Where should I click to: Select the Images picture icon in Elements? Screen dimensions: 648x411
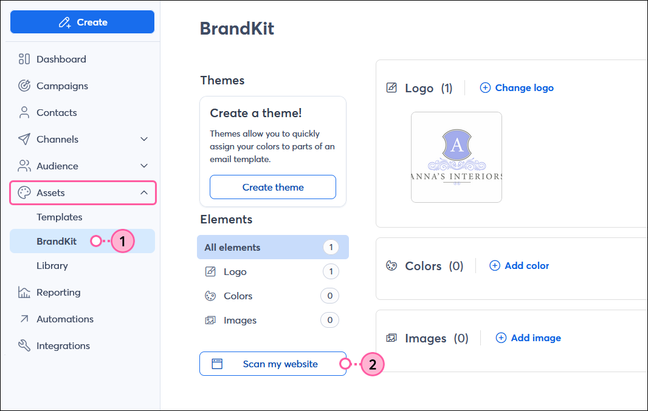[211, 320]
